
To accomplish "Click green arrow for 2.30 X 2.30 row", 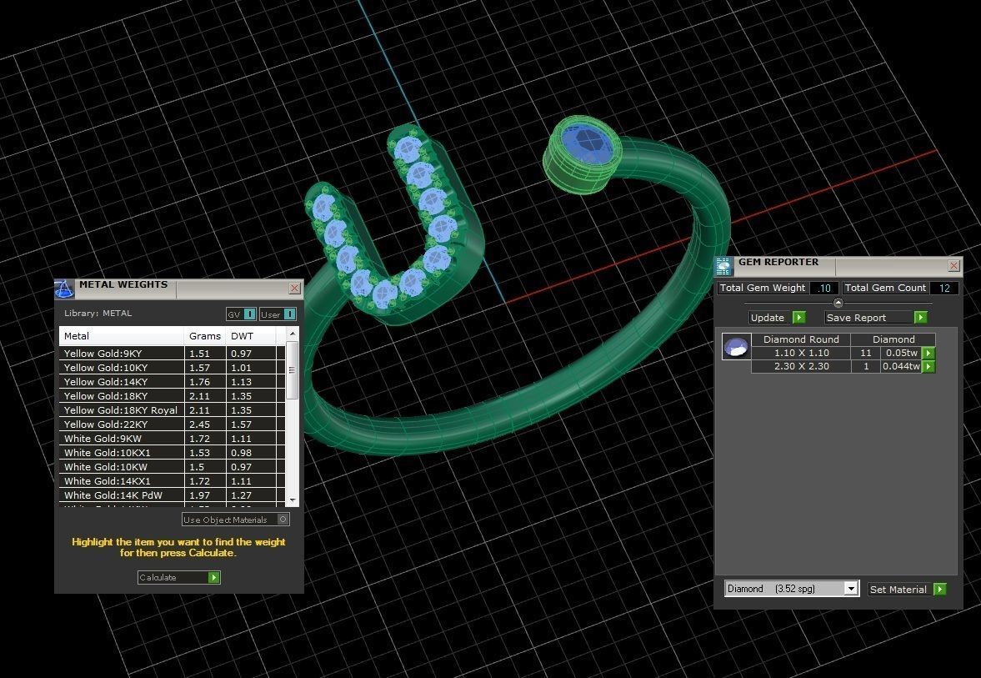I will (x=928, y=367).
